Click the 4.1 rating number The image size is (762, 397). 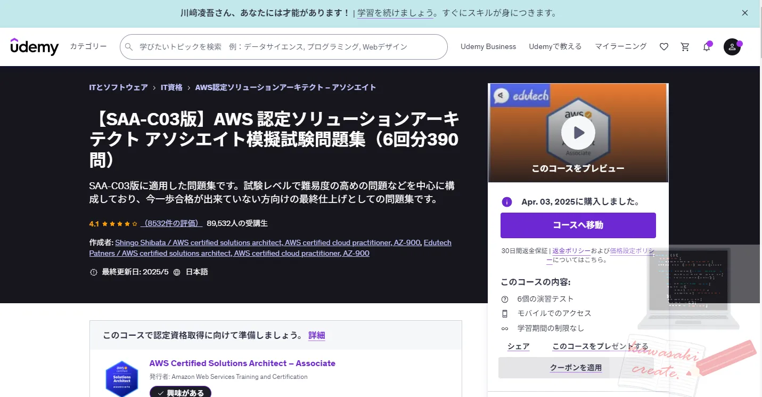(x=94, y=224)
